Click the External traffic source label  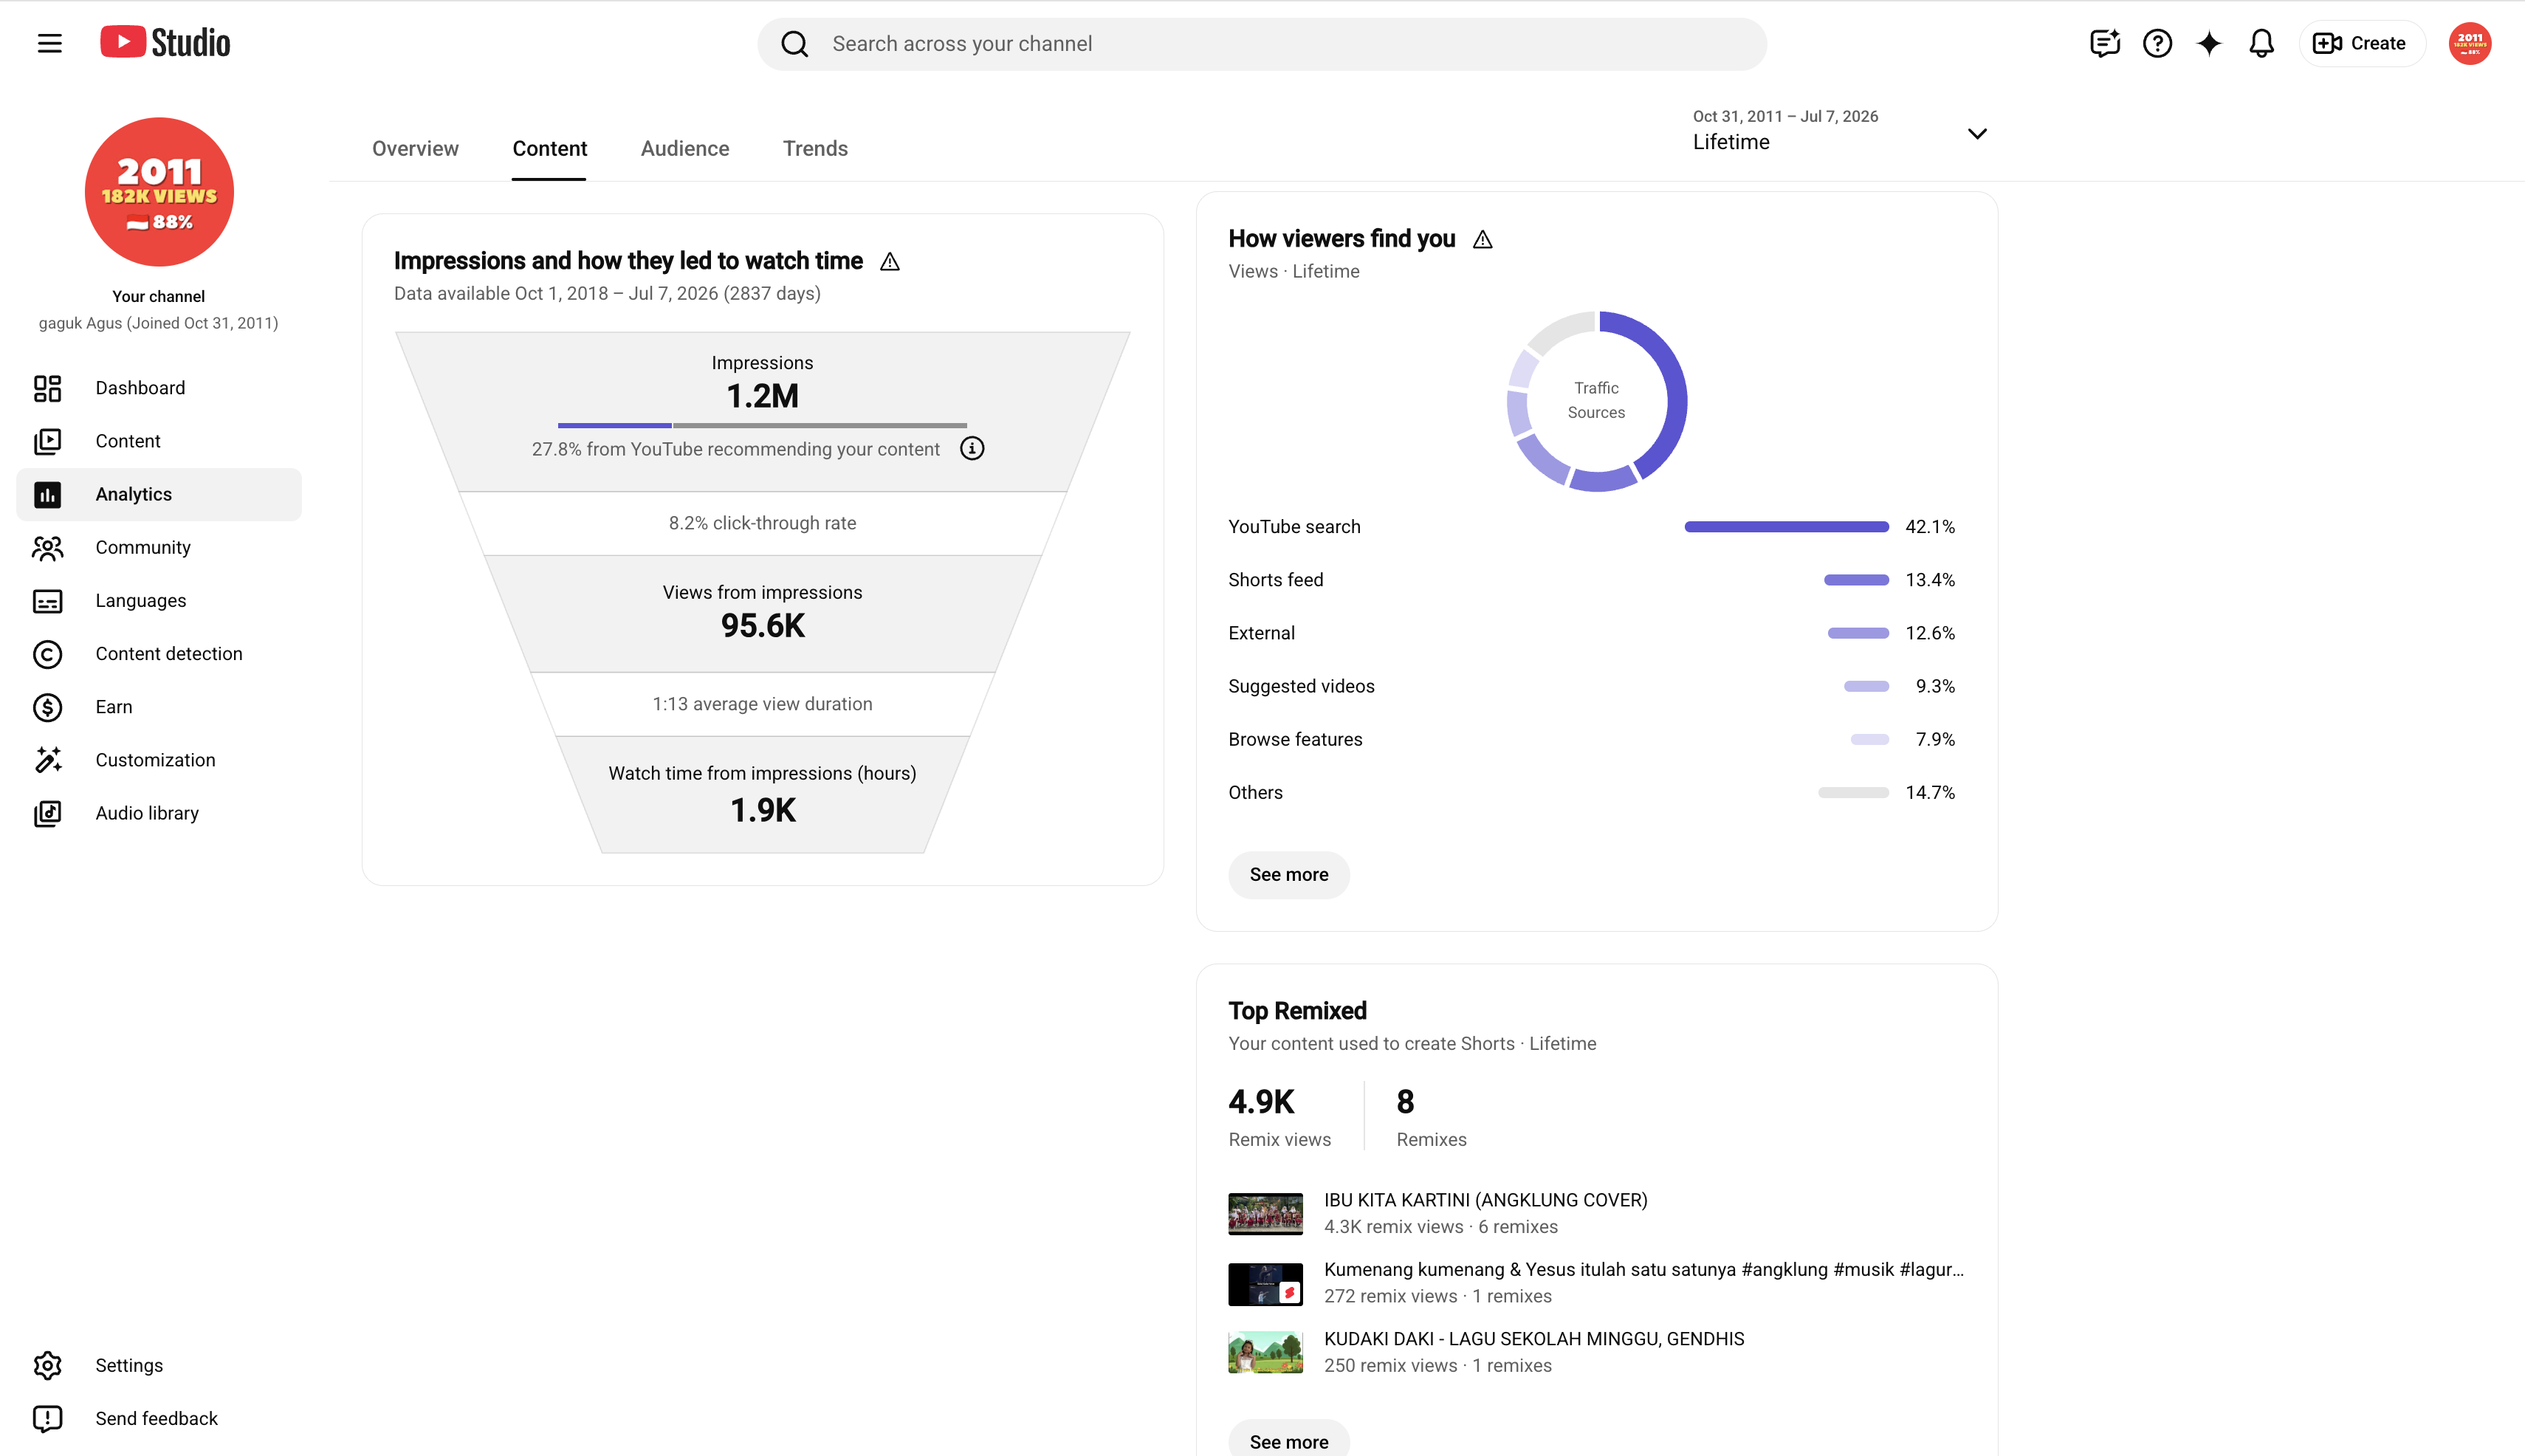(x=1261, y=633)
